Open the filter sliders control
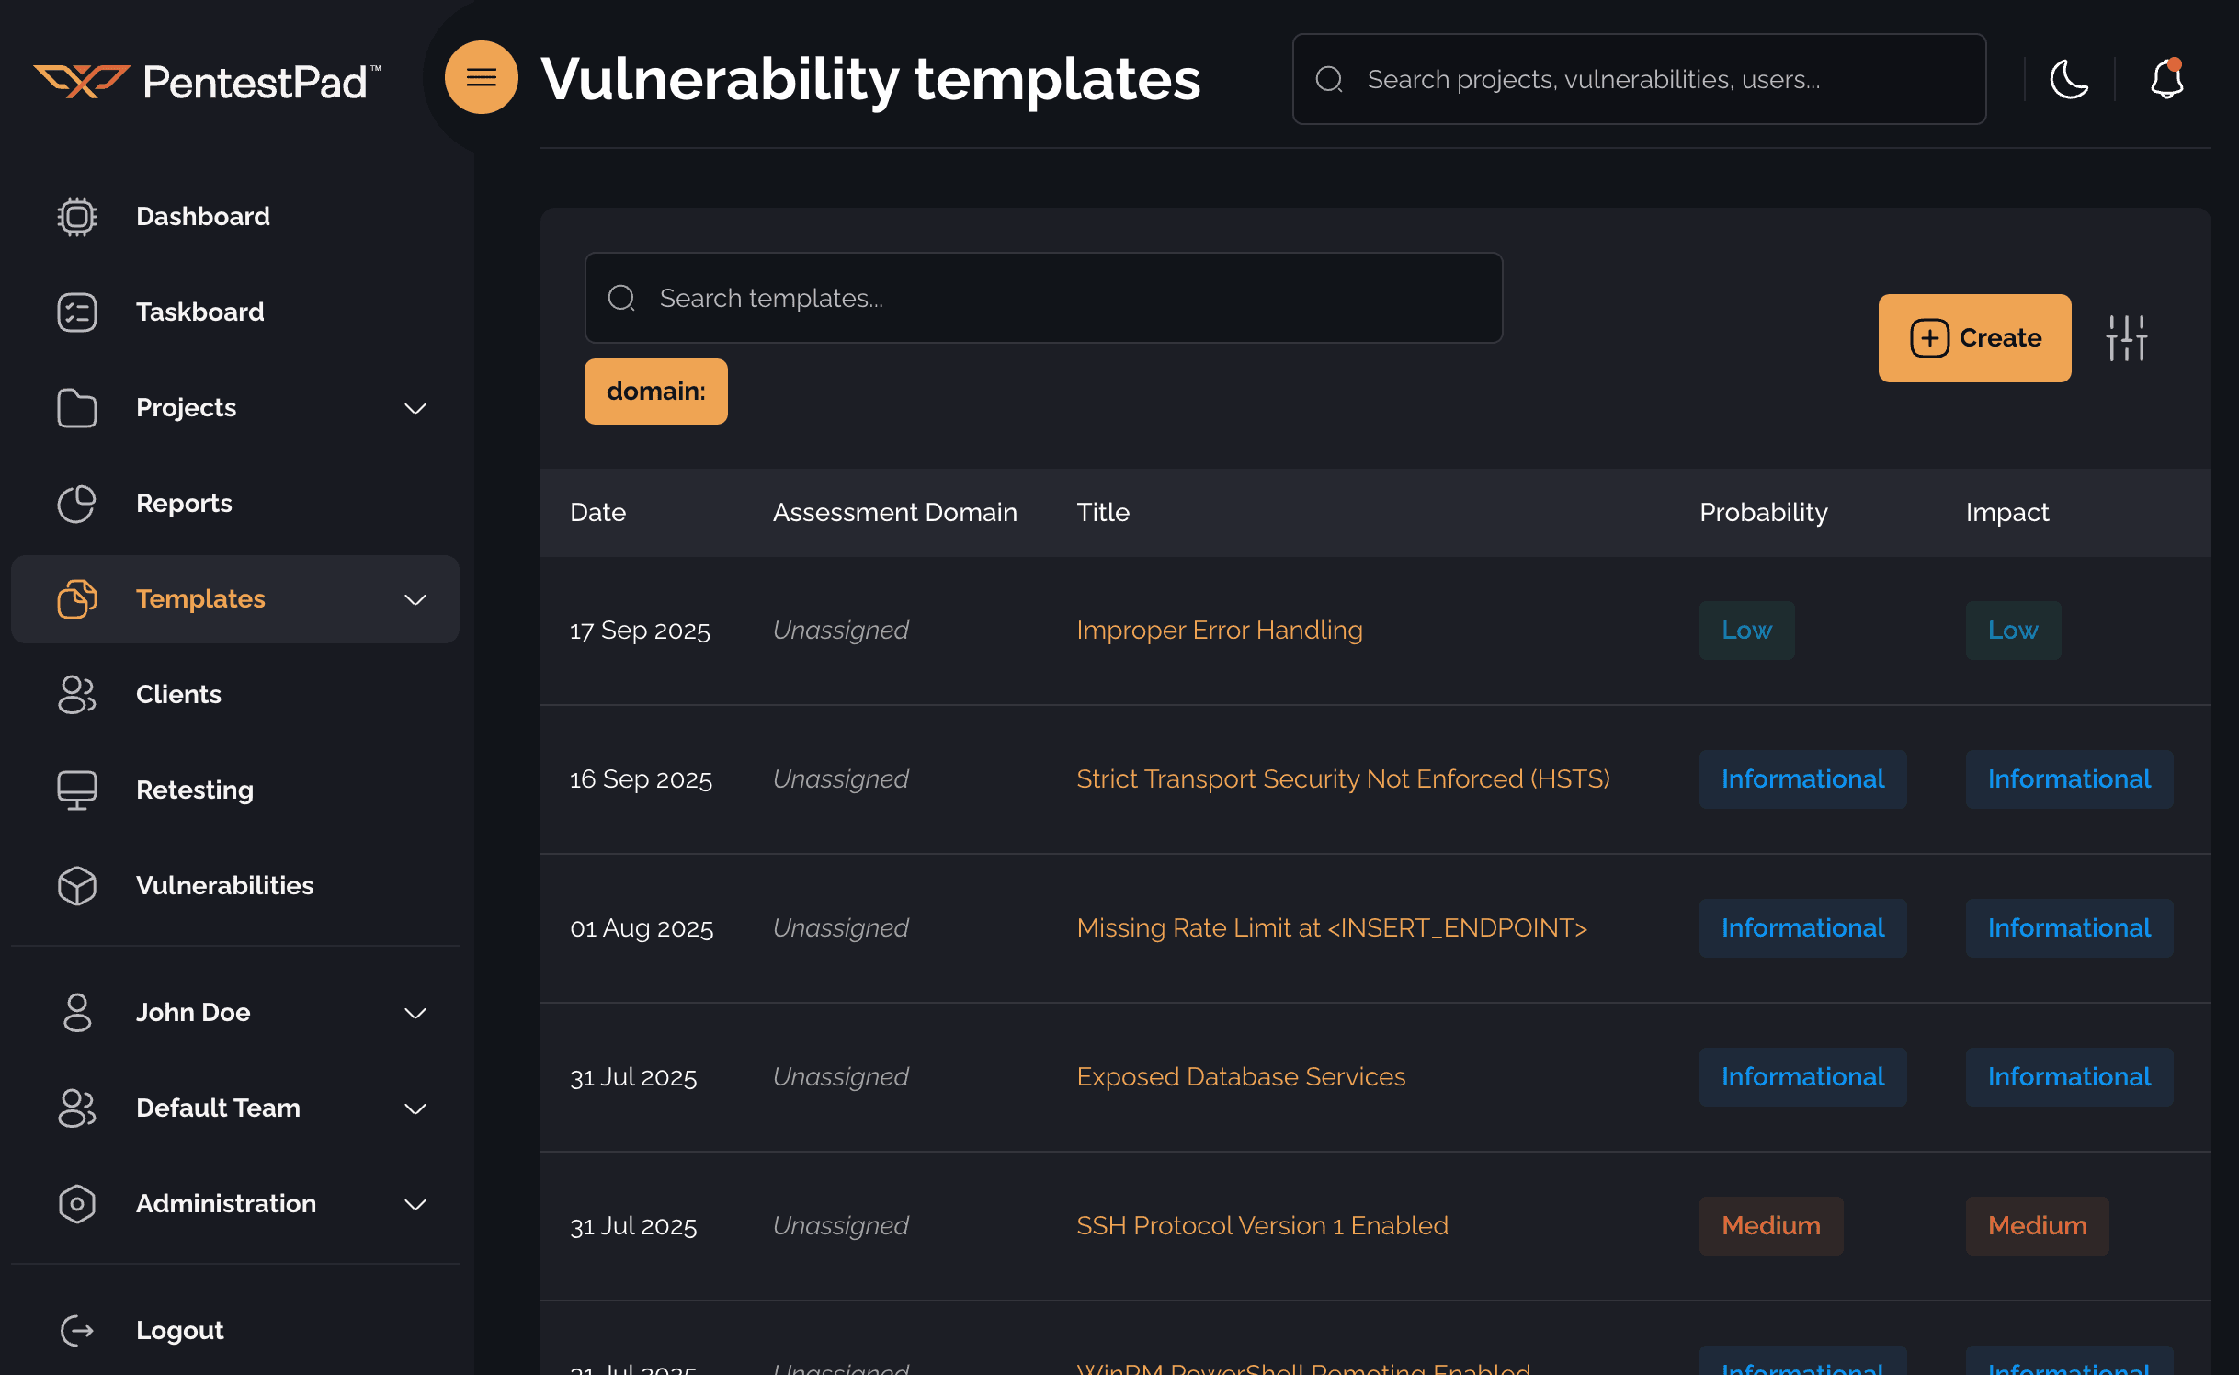 tap(2128, 338)
